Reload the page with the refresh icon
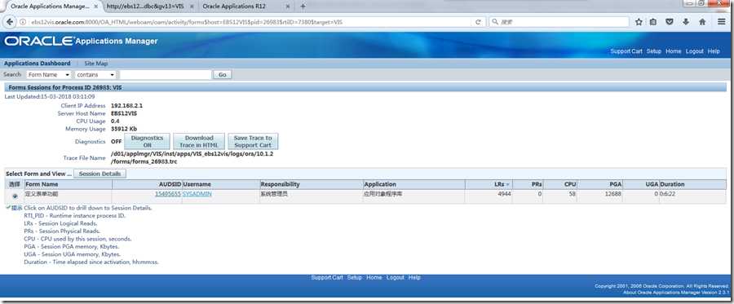 [478, 22]
